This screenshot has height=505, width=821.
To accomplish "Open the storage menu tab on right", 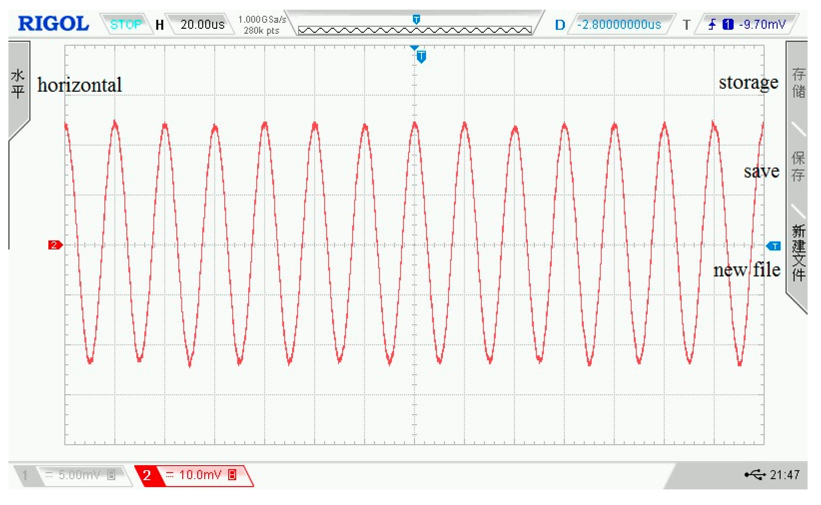I will tap(798, 83).
